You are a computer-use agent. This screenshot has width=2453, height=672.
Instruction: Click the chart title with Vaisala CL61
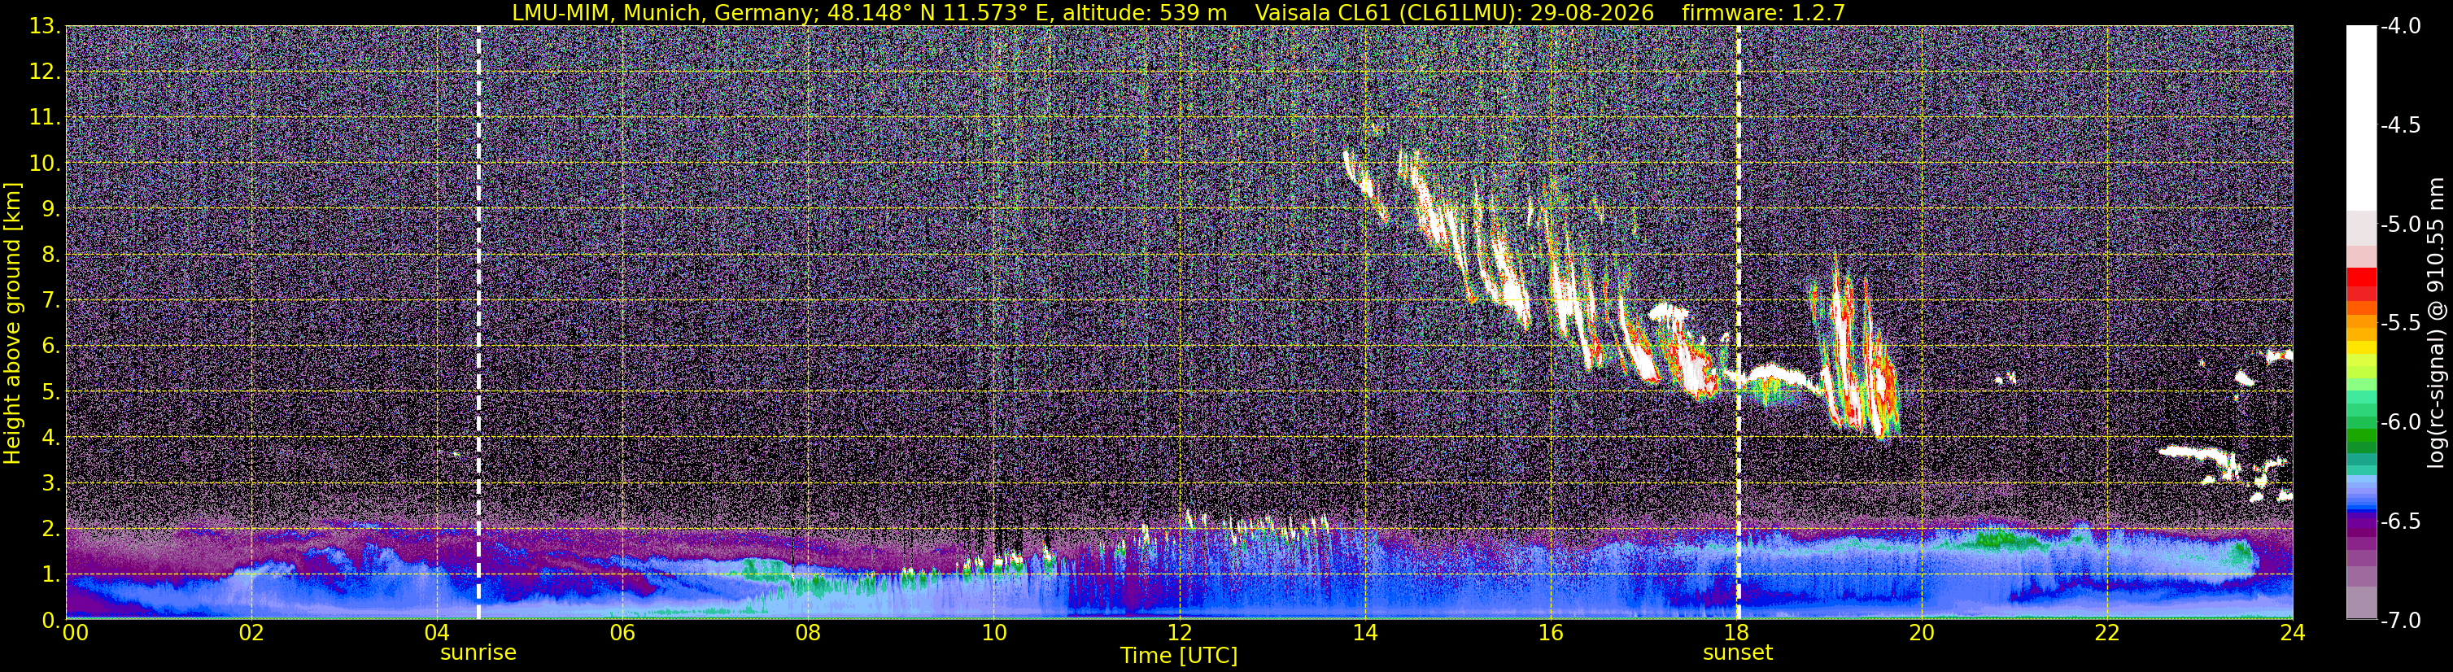(1179, 12)
